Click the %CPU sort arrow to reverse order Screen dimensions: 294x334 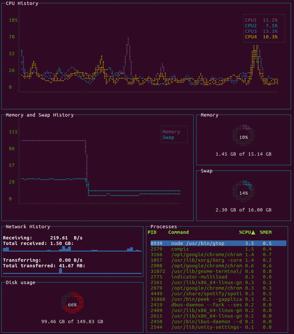(x=253, y=232)
